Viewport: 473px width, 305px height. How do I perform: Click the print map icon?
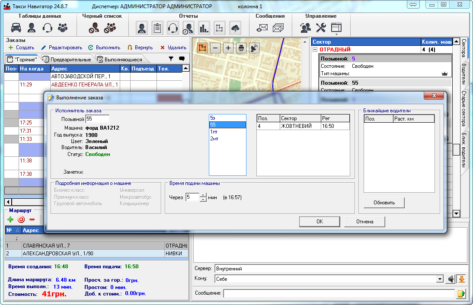(x=241, y=48)
